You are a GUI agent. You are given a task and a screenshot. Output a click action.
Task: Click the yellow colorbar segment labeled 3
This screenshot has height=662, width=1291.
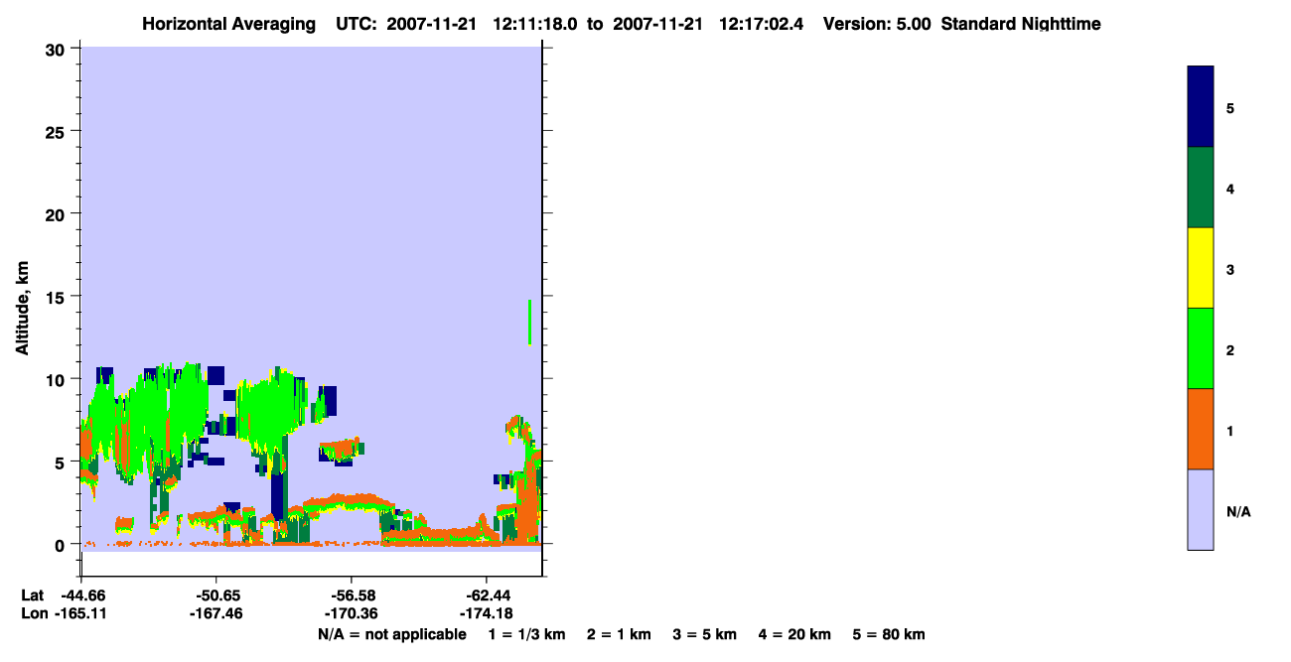coord(1201,268)
